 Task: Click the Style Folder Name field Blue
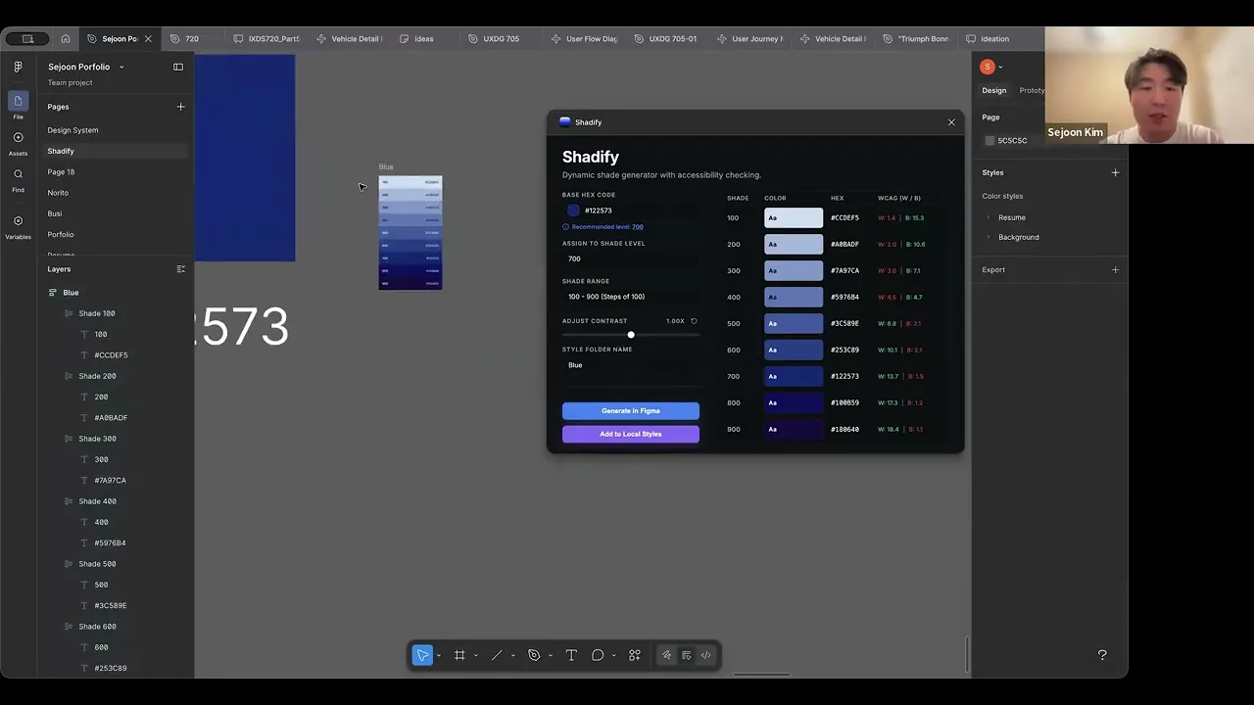pos(631,365)
